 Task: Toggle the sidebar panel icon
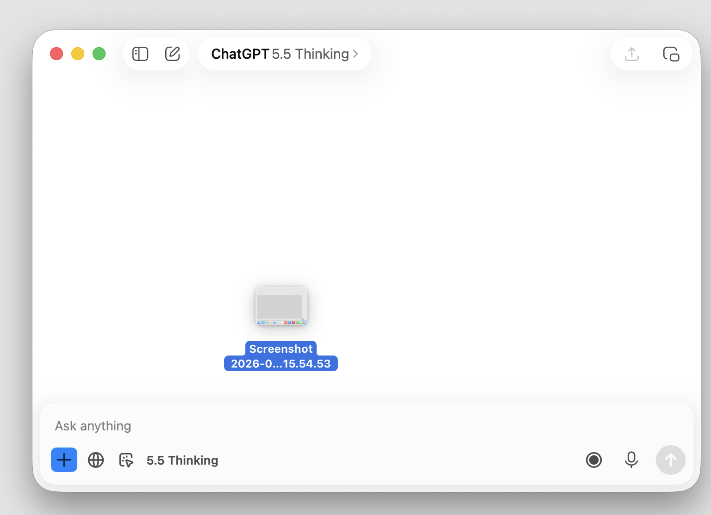[140, 54]
